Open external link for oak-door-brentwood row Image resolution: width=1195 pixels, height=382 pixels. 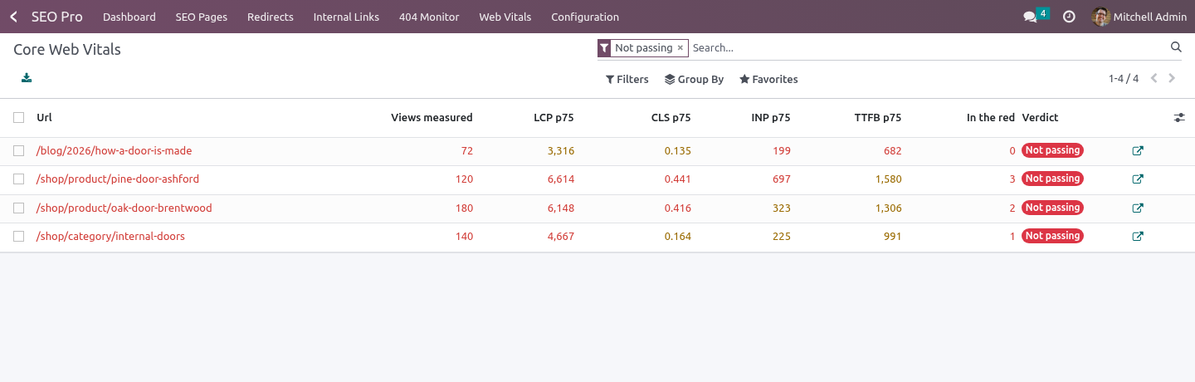click(x=1138, y=208)
